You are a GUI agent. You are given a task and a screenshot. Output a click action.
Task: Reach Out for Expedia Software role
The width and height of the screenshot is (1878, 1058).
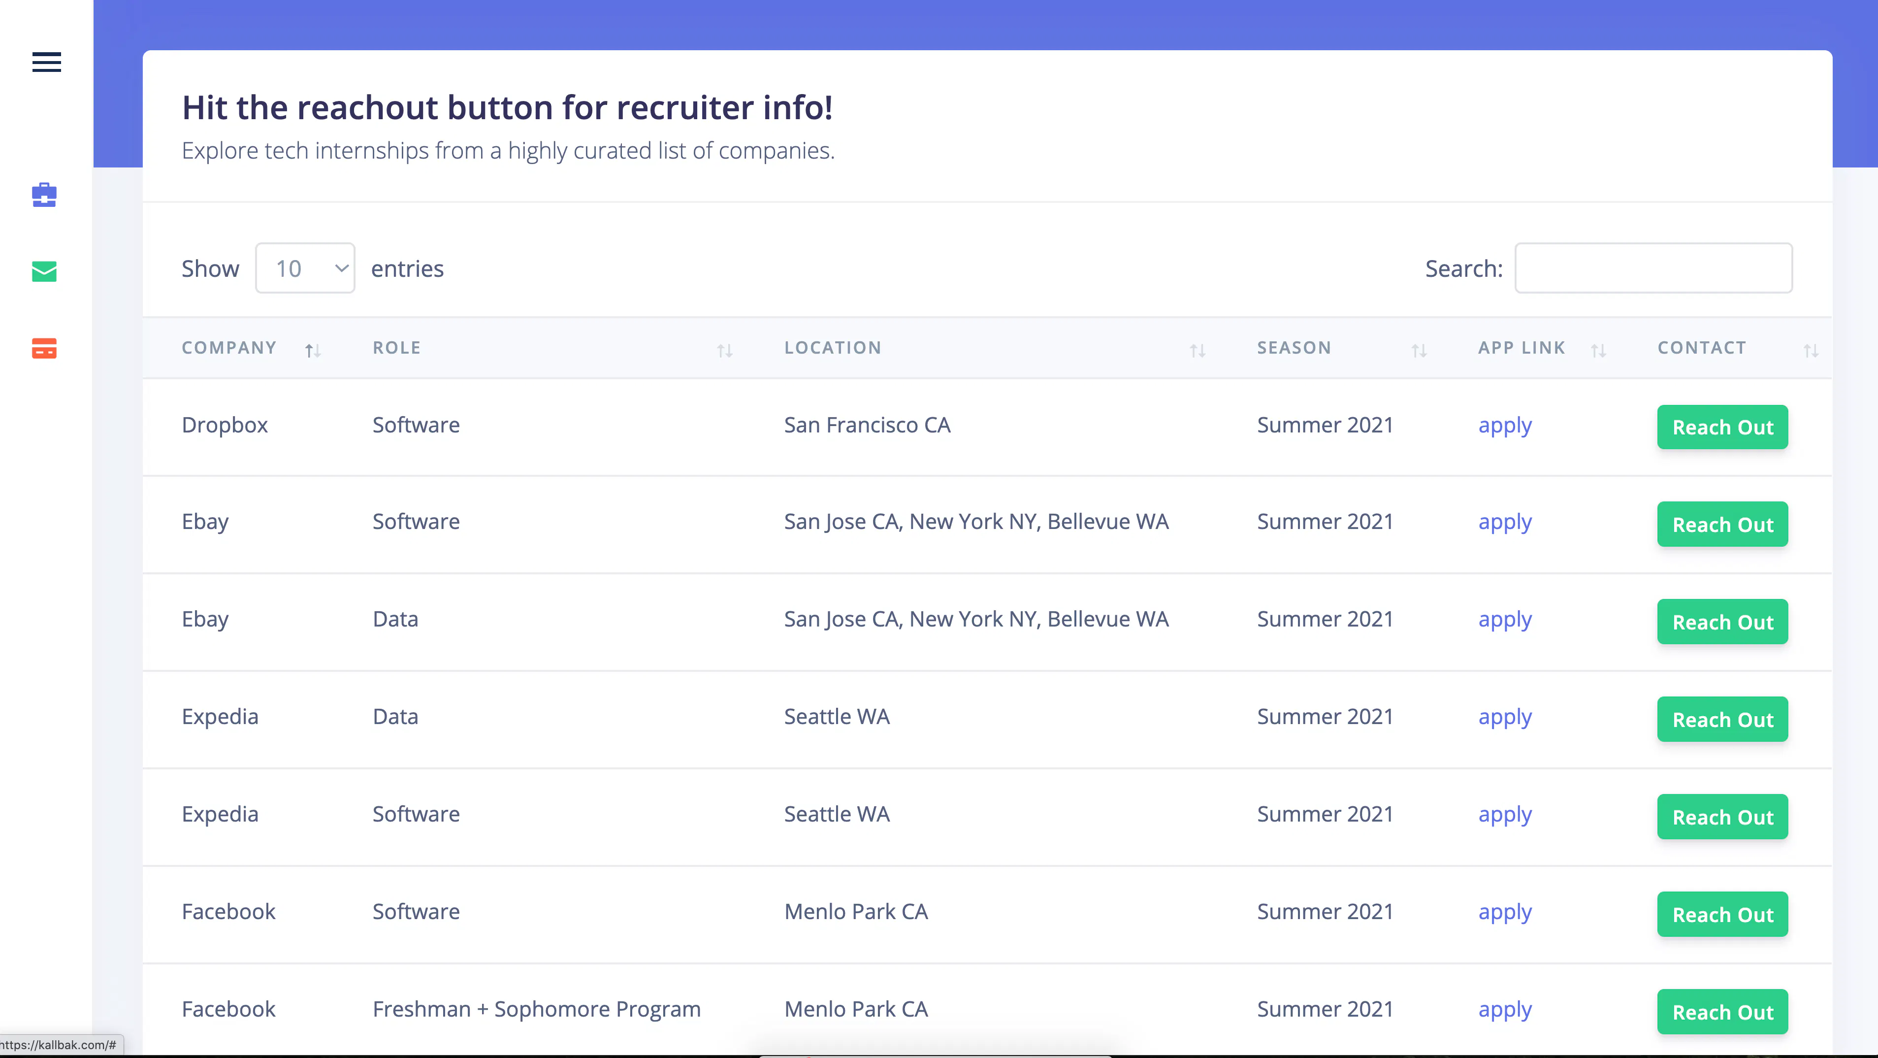pos(1723,817)
